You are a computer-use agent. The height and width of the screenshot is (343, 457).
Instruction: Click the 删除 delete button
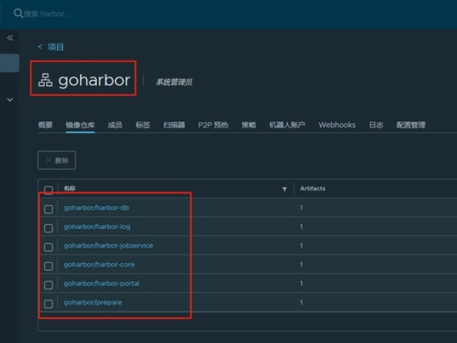[57, 160]
